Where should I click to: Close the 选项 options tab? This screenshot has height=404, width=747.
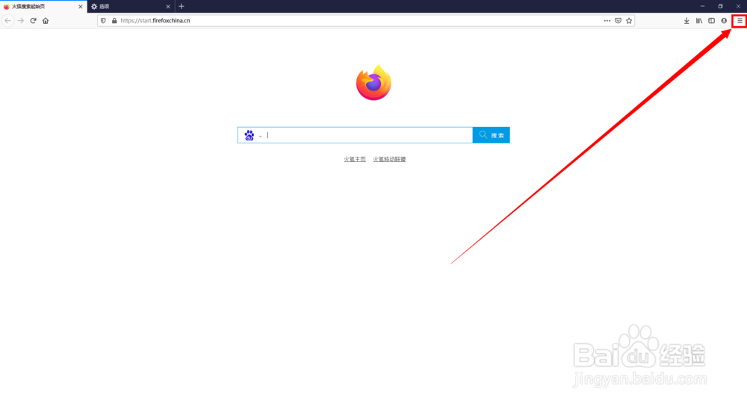pos(167,7)
